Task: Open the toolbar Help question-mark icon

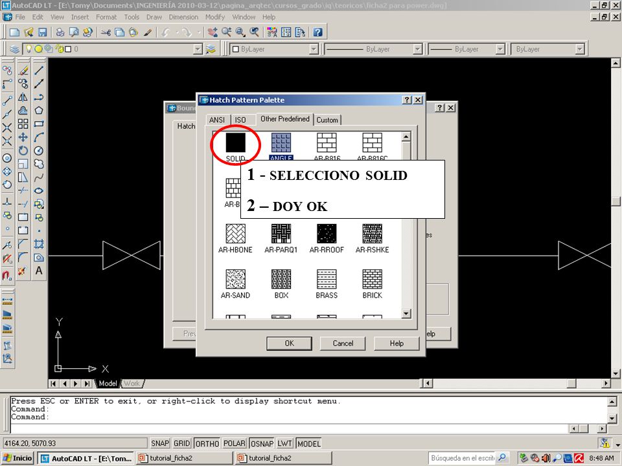Action: (x=317, y=32)
